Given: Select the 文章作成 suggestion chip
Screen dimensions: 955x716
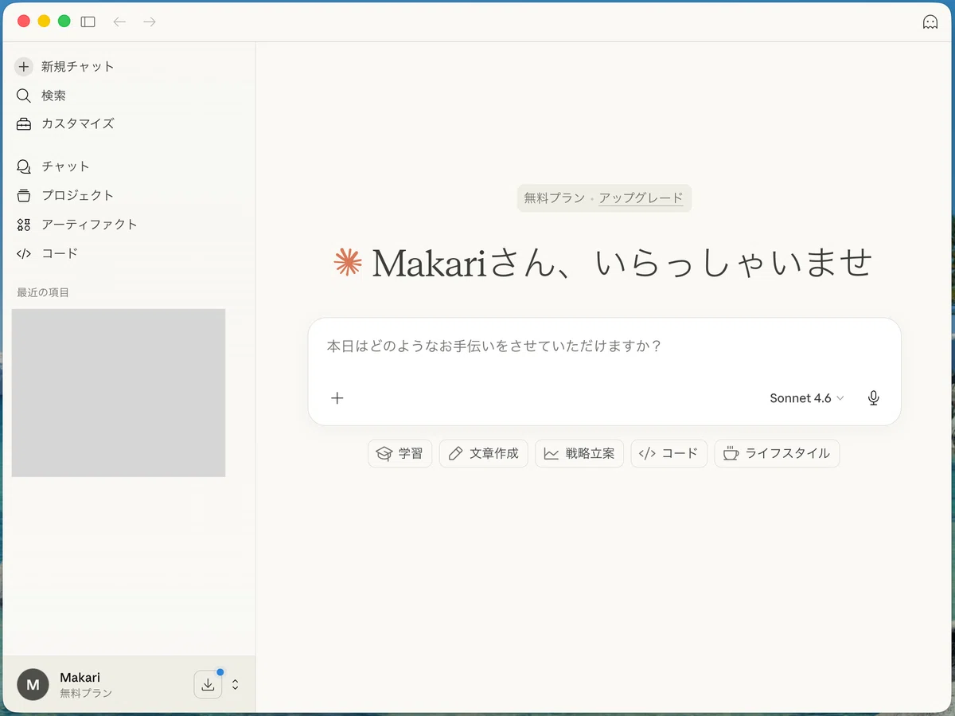Looking at the screenshot, I should [x=483, y=453].
